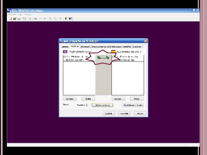
Task: Click Agregar under English file list
Action: (70, 99)
